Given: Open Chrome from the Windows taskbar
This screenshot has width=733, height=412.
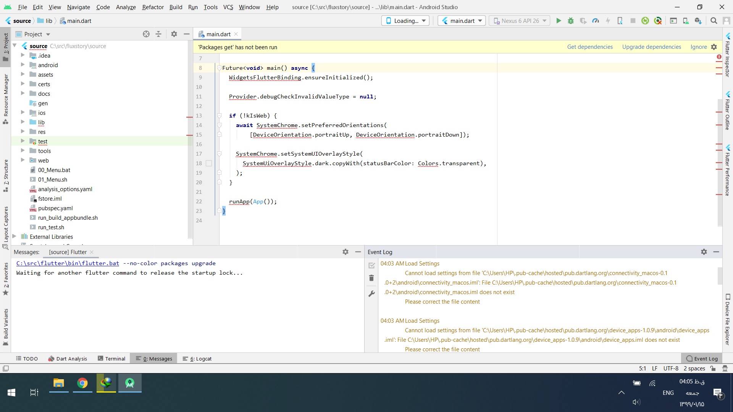Looking at the screenshot, I should pos(82,383).
